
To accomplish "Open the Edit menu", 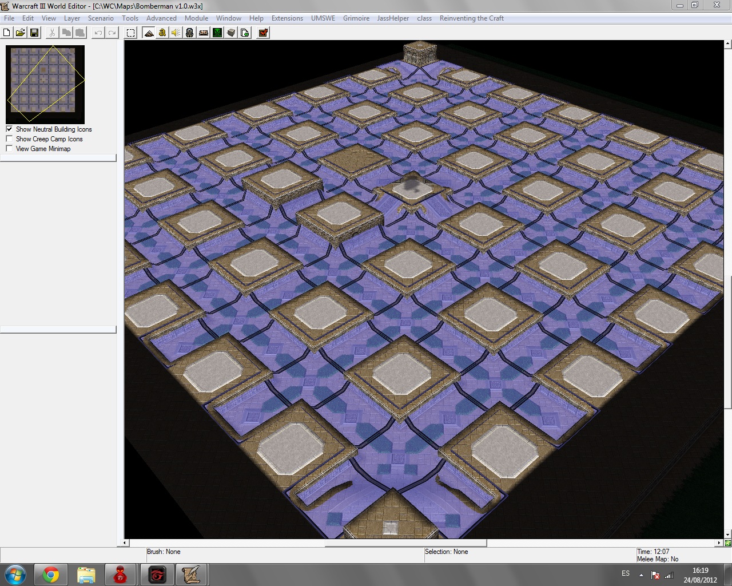I will tap(28, 18).
